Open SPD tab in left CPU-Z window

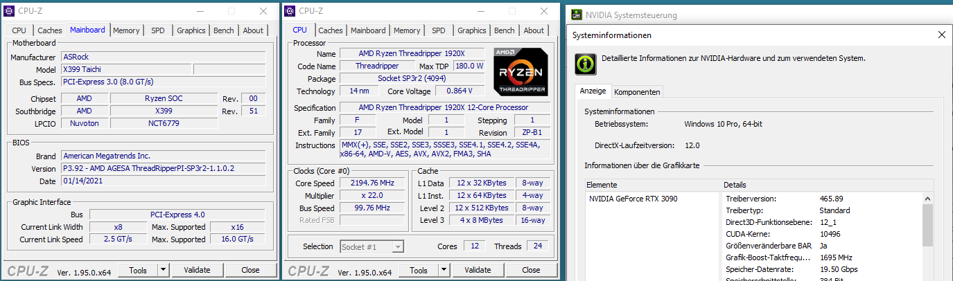pos(158,30)
